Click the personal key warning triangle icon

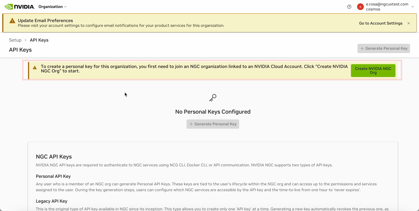35,68
